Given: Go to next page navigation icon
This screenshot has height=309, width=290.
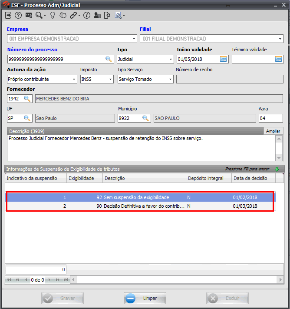Looking at the screenshot, I should point(58,280).
